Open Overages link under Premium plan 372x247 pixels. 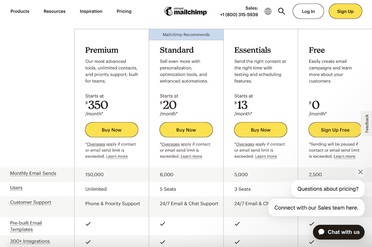tap(96, 144)
